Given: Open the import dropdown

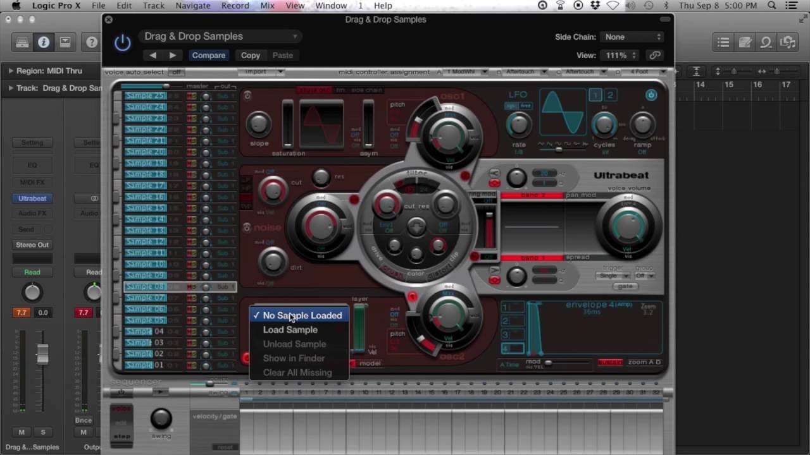Looking at the screenshot, I should point(261,72).
